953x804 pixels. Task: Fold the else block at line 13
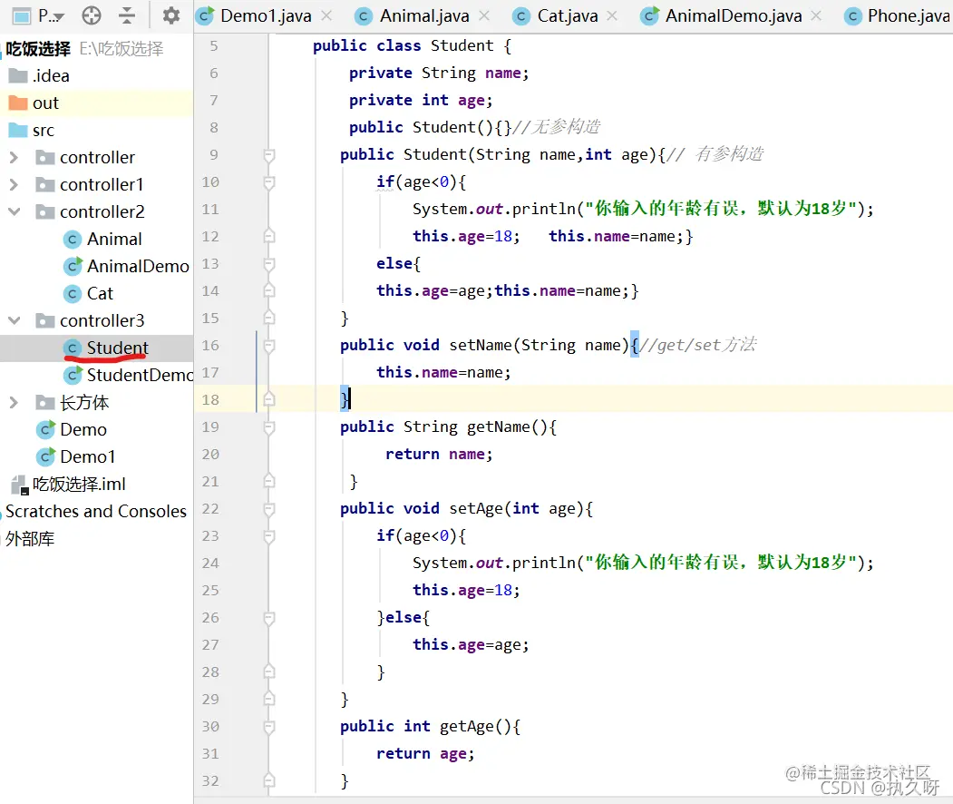pyautogui.click(x=269, y=264)
